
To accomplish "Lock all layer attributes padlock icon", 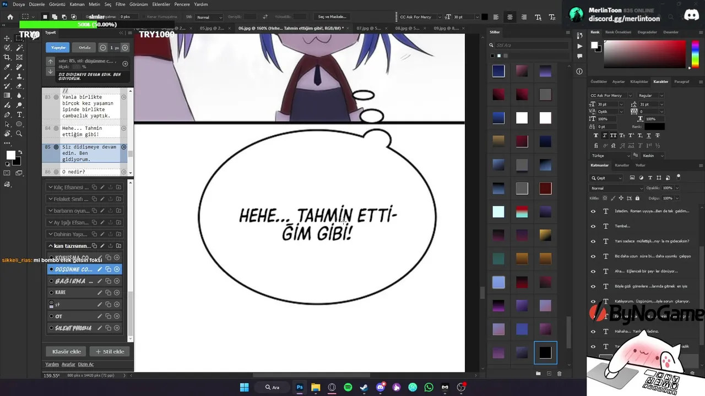I will point(637,198).
